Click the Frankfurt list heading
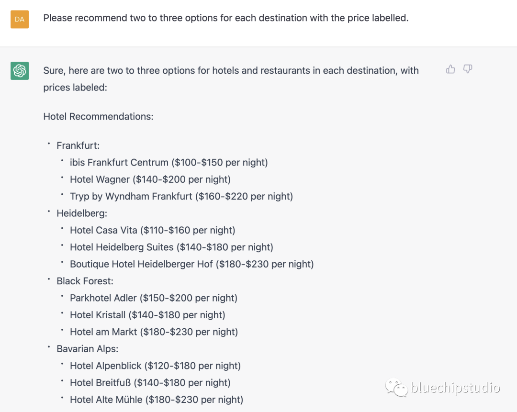The image size is (517, 412). click(x=78, y=145)
